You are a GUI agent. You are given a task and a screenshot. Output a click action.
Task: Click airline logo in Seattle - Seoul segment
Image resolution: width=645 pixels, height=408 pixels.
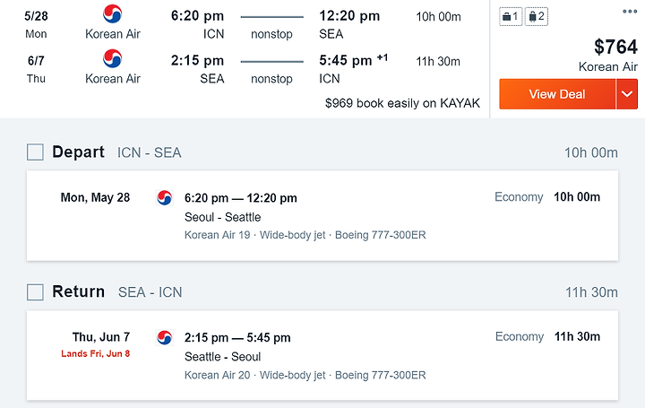[165, 337]
